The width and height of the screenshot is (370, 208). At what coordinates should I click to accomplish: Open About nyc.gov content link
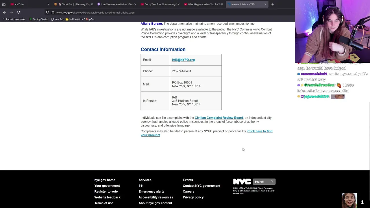[x=155, y=203]
